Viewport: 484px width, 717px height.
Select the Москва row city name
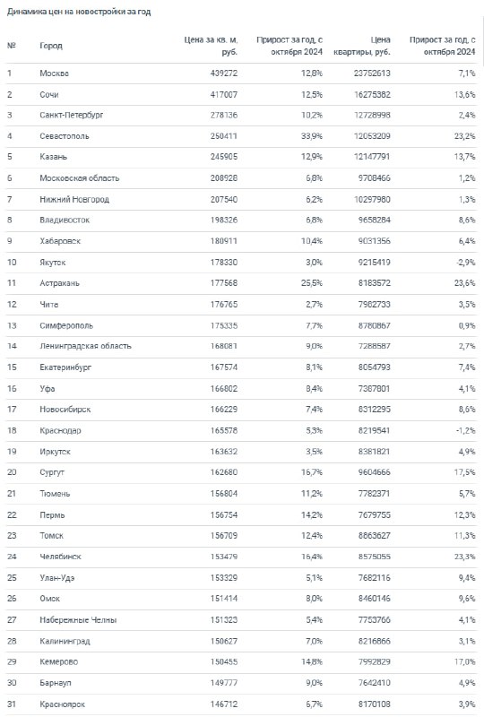(x=54, y=73)
